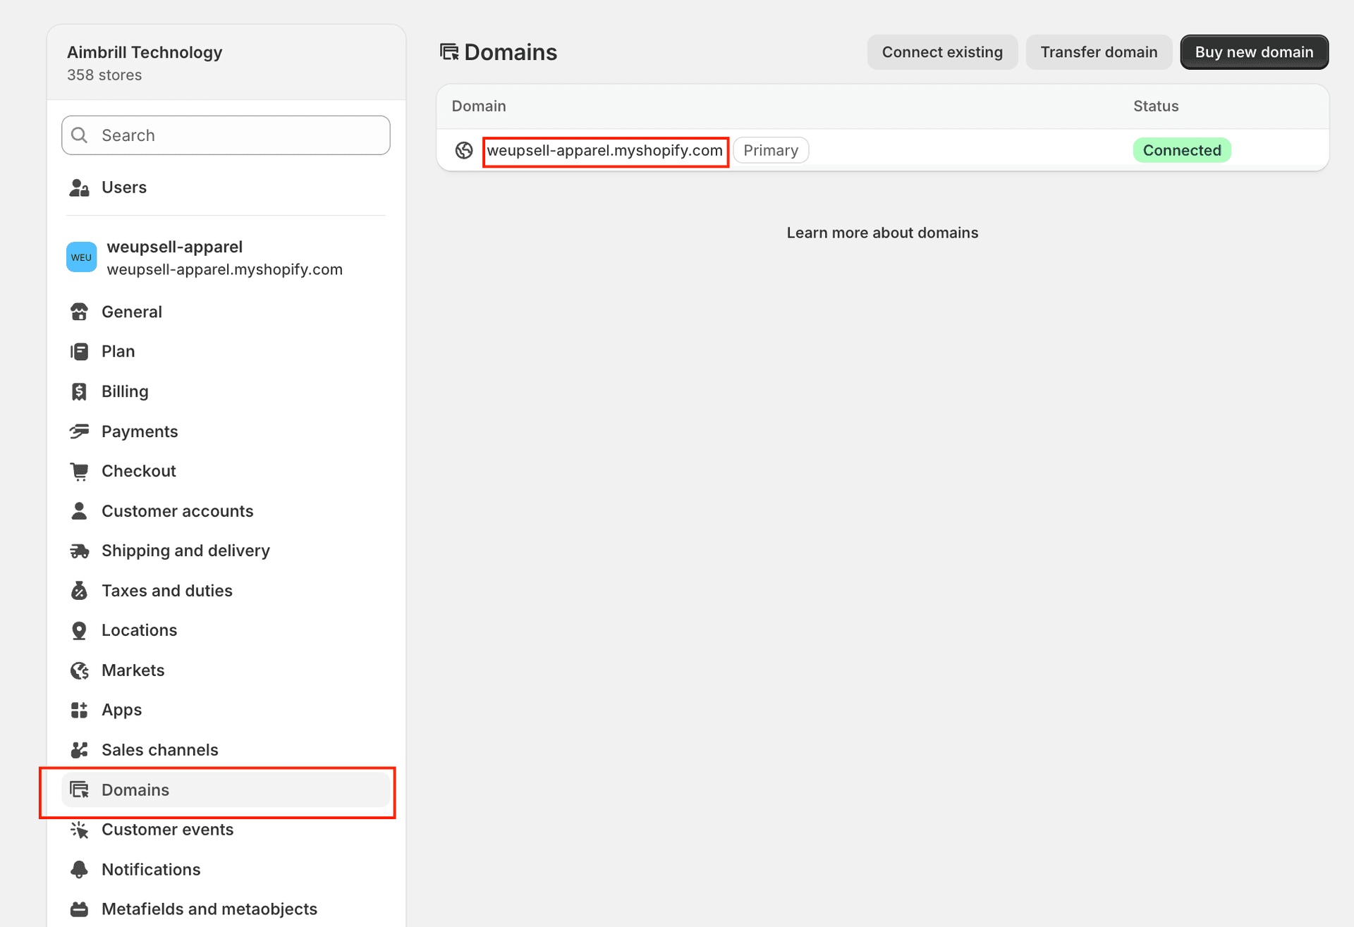The height and width of the screenshot is (927, 1354).
Task: Select Domains in the sidebar
Action: pyautogui.click(x=226, y=790)
